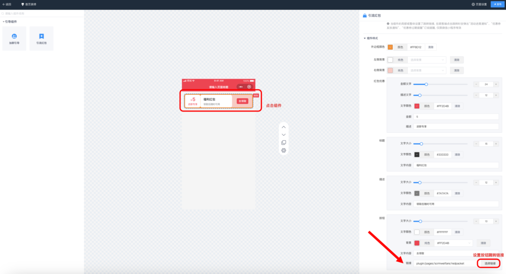
Task: Increase 金额文字 size with plus stepper
Action: coord(496,84)
